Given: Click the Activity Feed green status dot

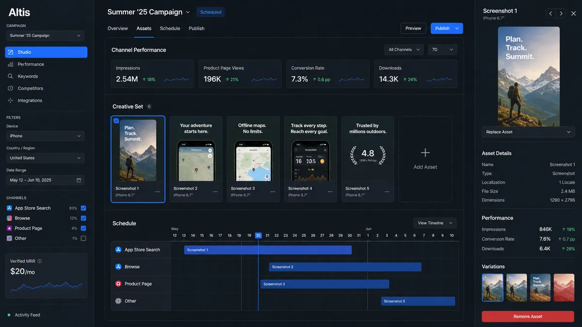Looking at the screenshot, I should pos(9,315).
